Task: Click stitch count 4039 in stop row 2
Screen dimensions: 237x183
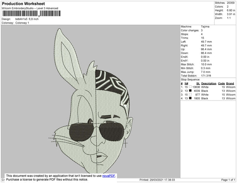Action: 197,91
